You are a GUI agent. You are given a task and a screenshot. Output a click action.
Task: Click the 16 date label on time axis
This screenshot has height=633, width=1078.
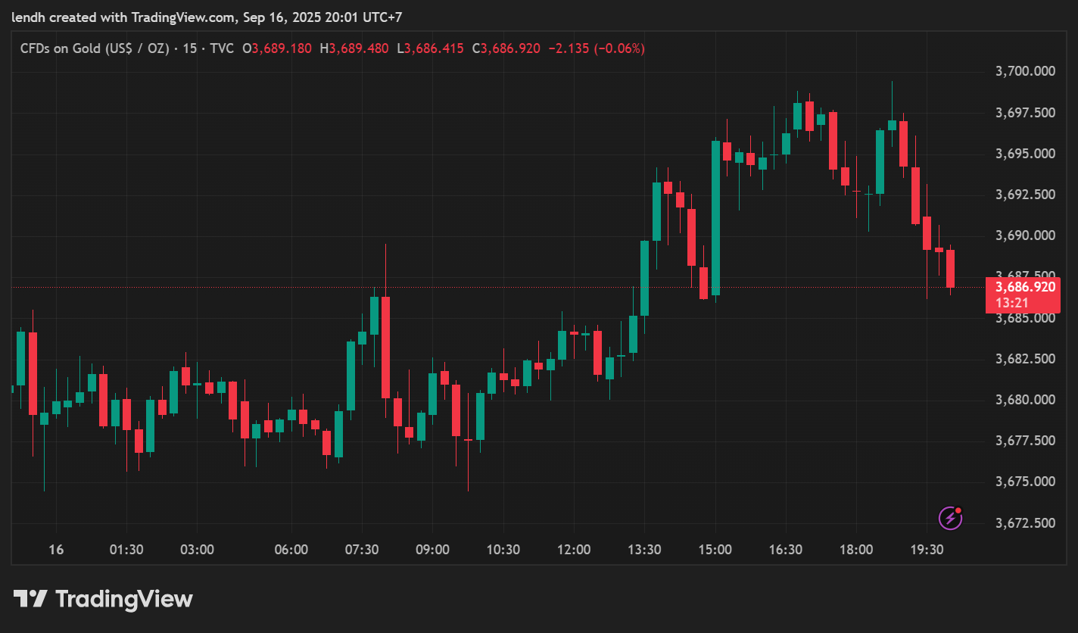56,550
